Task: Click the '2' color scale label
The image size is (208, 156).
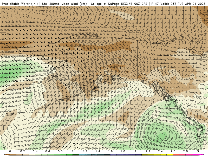Action: tap(135, 151)
